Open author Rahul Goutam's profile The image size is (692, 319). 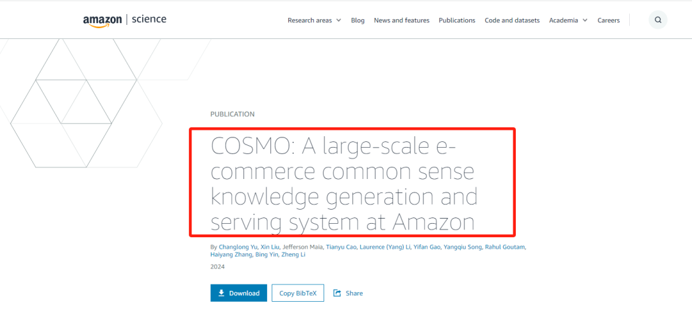pyautogui.click(x=506, y=247)
